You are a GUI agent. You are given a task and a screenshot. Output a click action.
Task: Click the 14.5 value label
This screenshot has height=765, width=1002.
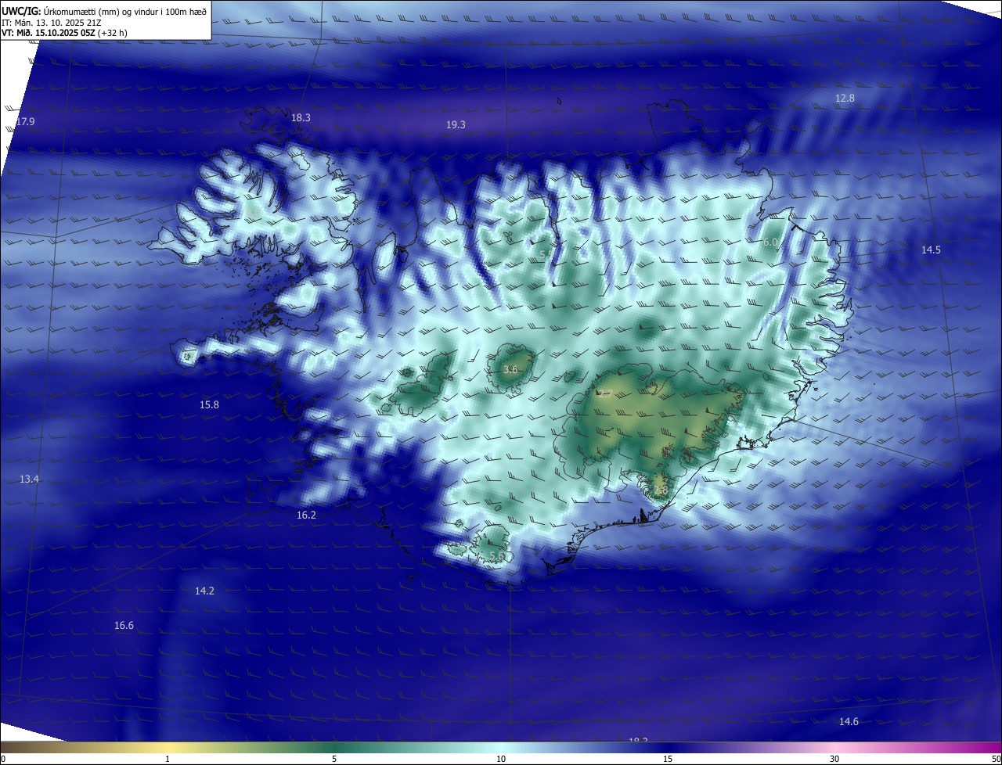[931, 250]
